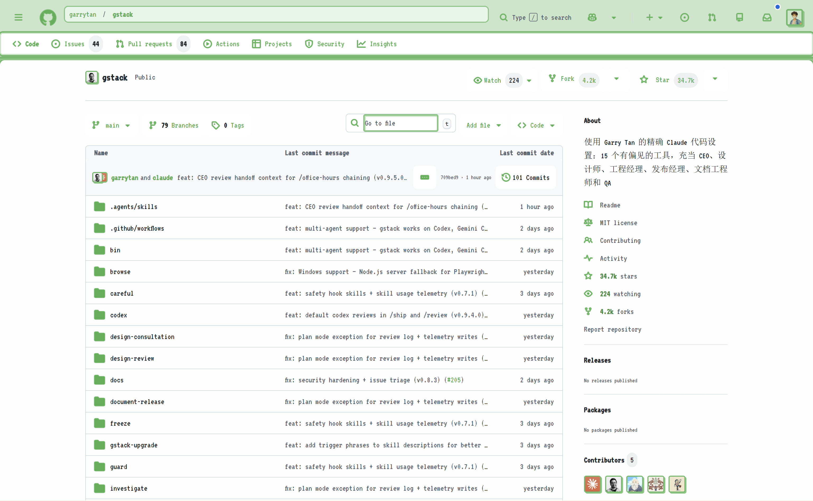Star the gstack repository
Screen dimensions: 813x501
tap(662, 80)
